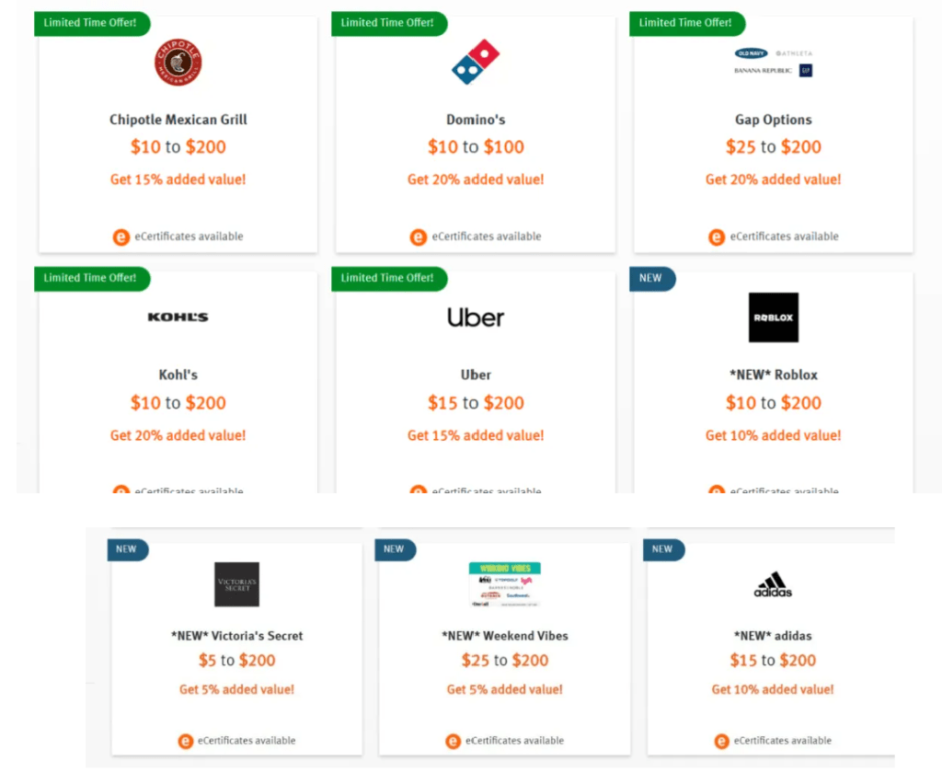Click the adidas logo
Image resolution: width=942 pixels, height=773 pixels.
(773, 585)
